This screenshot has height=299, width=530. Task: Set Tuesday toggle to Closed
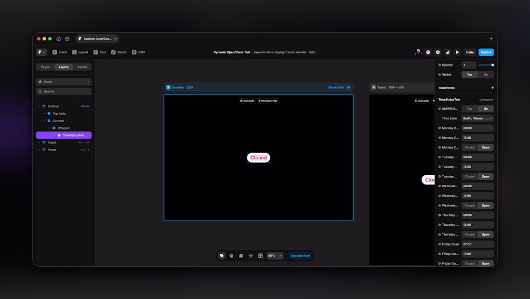[x=469, y=177]
